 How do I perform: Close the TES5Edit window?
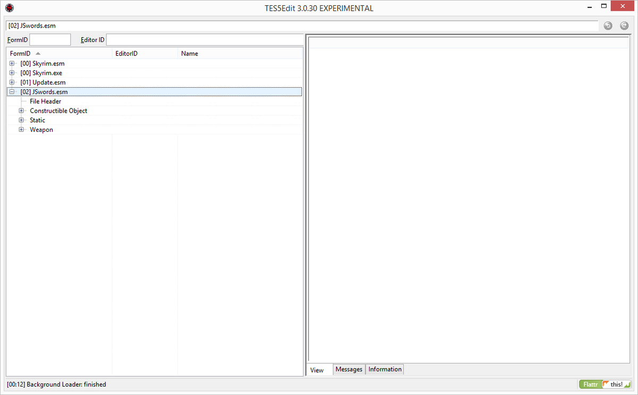pos(623,7)
